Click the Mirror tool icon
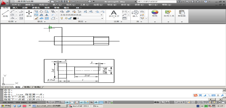Screen dimensions: 226x108 (x=47, y=15)
